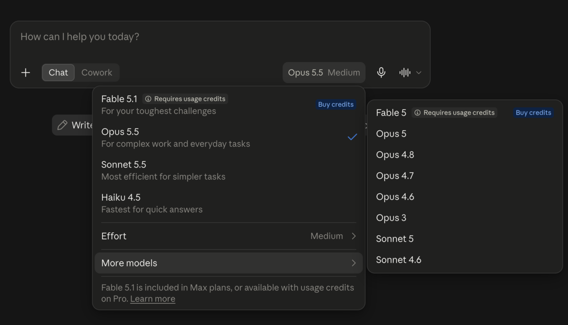The height and width of the screenshot is (325, 568).
Task: Switch to Cowork mode
Action: click(97, 72)
